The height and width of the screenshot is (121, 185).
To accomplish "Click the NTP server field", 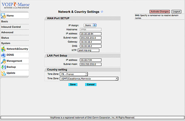I will pyautogui.click(x=88, y=50).
